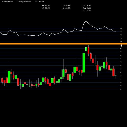This screenshot has width=127, height=127.
Task: Click the 50 price axis label
Action: [x=121, y=76]
